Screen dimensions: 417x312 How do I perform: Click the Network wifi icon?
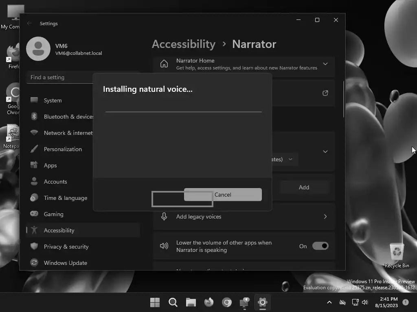[34, 132]
